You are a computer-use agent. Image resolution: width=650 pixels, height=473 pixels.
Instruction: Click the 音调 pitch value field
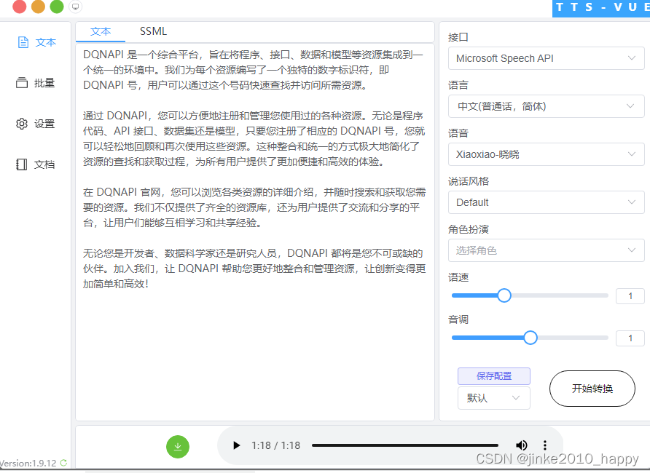click(x=630, y=338)
